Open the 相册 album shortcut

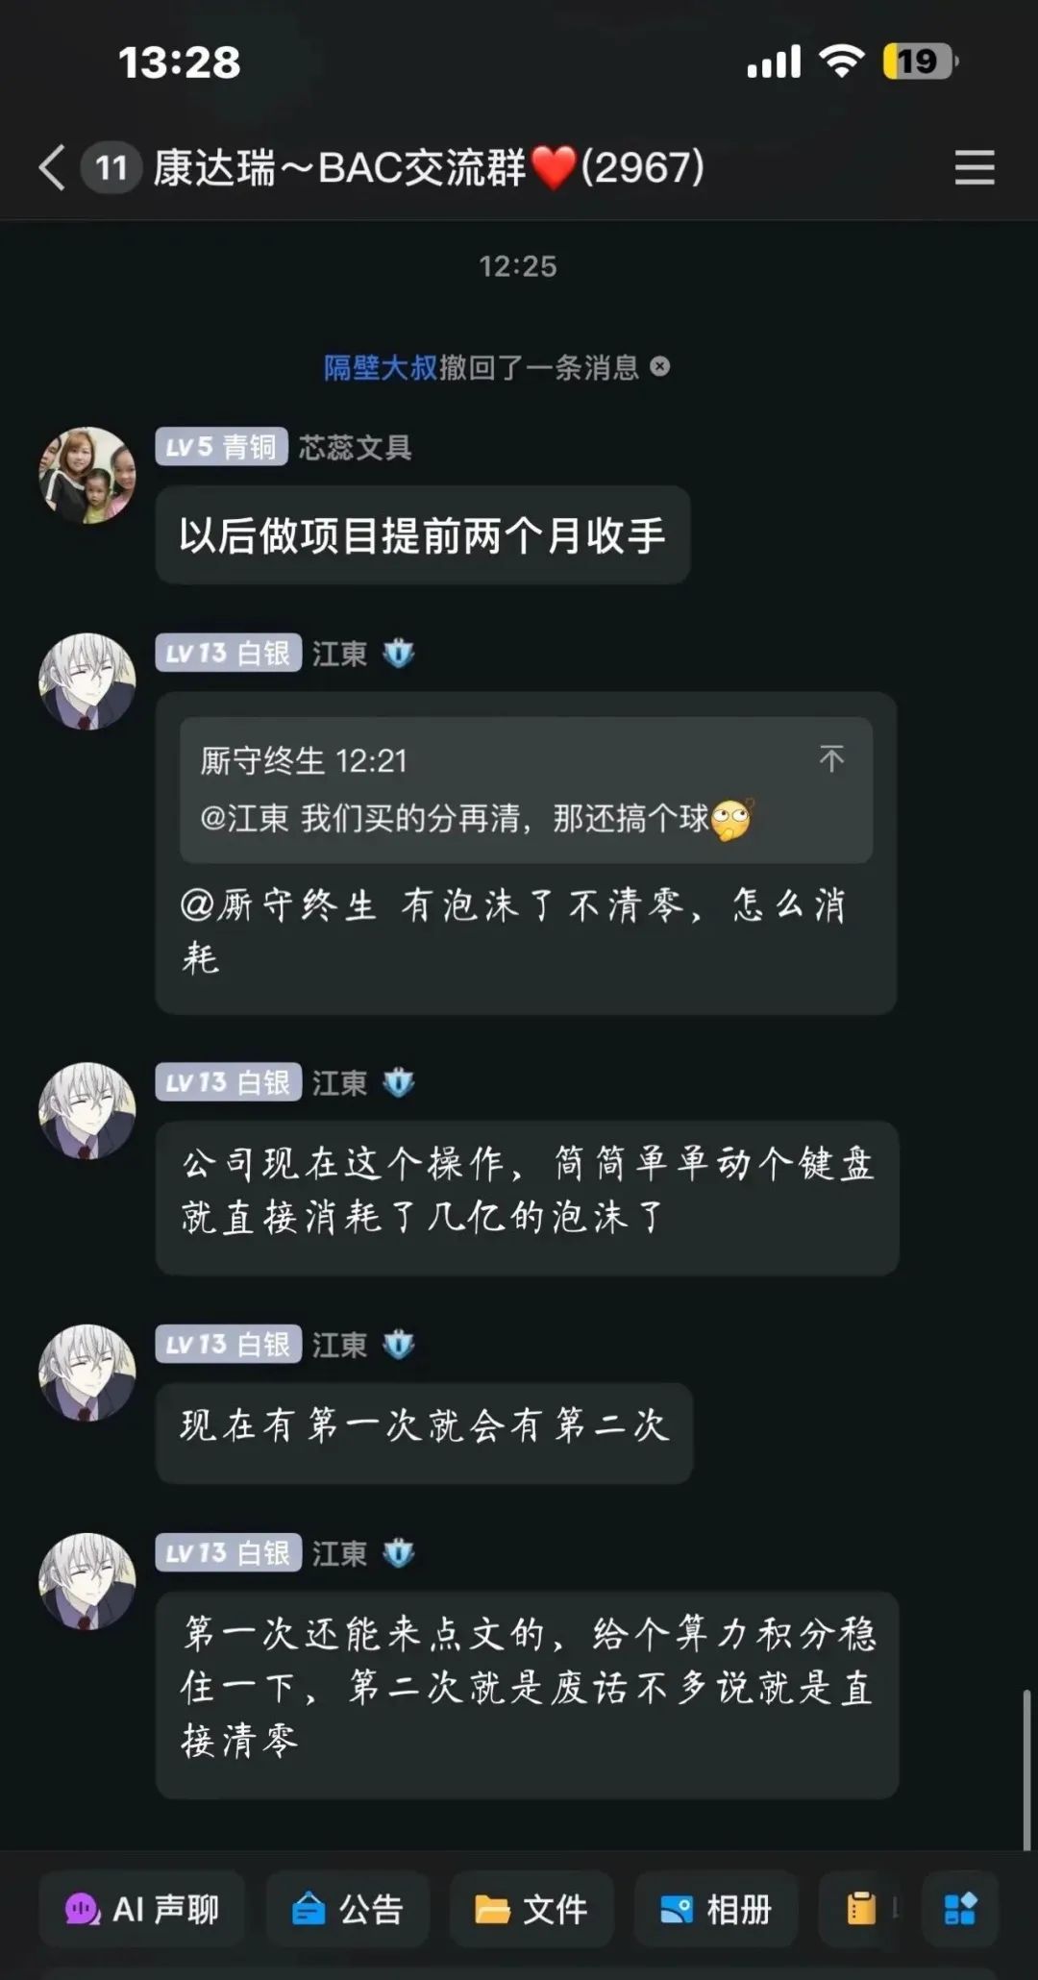click(x=716, y=1909)
